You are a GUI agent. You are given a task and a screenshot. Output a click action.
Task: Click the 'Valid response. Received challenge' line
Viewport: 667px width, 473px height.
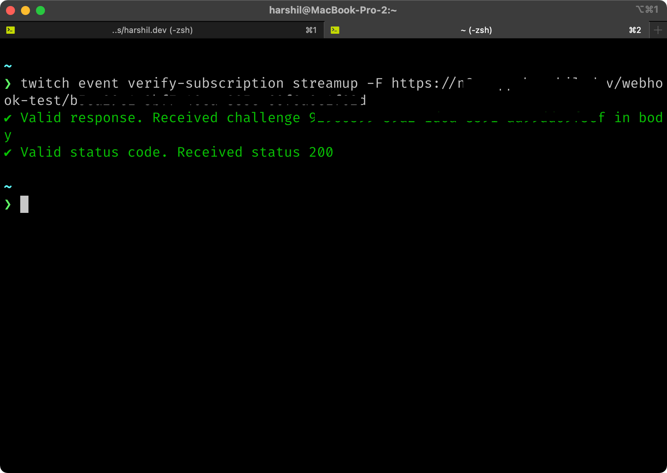[x=333, y=118]
